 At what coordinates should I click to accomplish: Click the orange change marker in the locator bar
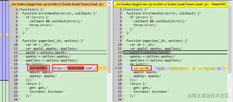coord(1,34)
